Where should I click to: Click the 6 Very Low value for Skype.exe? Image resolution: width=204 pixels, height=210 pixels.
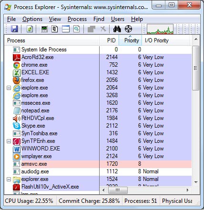coord(151,126)
